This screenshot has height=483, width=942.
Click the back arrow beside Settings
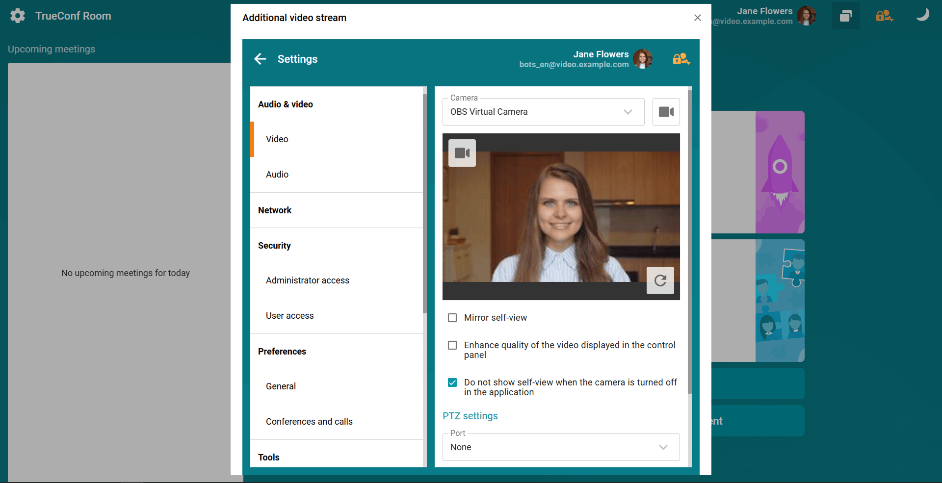click(x=260, y=59)
